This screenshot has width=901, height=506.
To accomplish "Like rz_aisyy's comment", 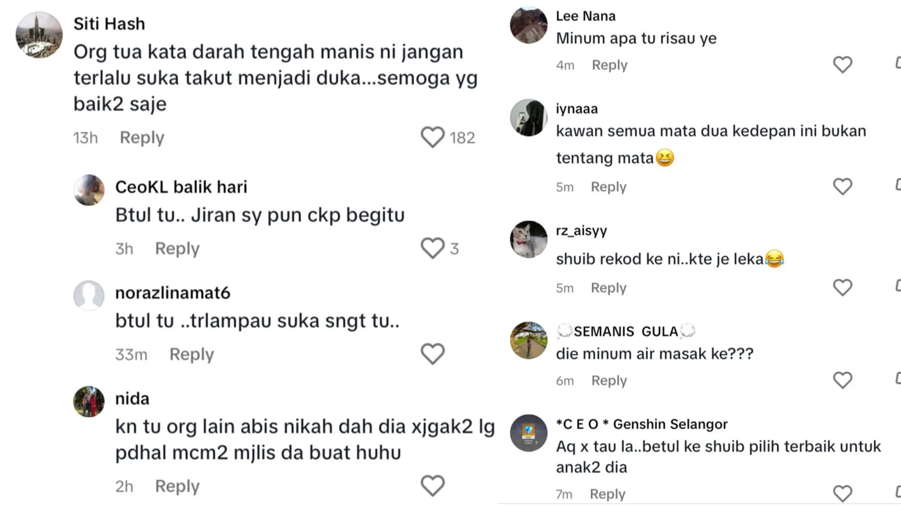I will (x=842, y=287).
